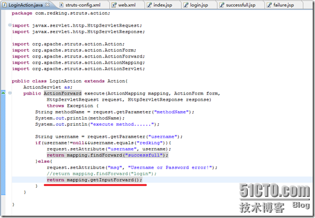This screenshot has height=218, width=315.
Task: Open the failure.jsp tab
Action: pos(284,5)
